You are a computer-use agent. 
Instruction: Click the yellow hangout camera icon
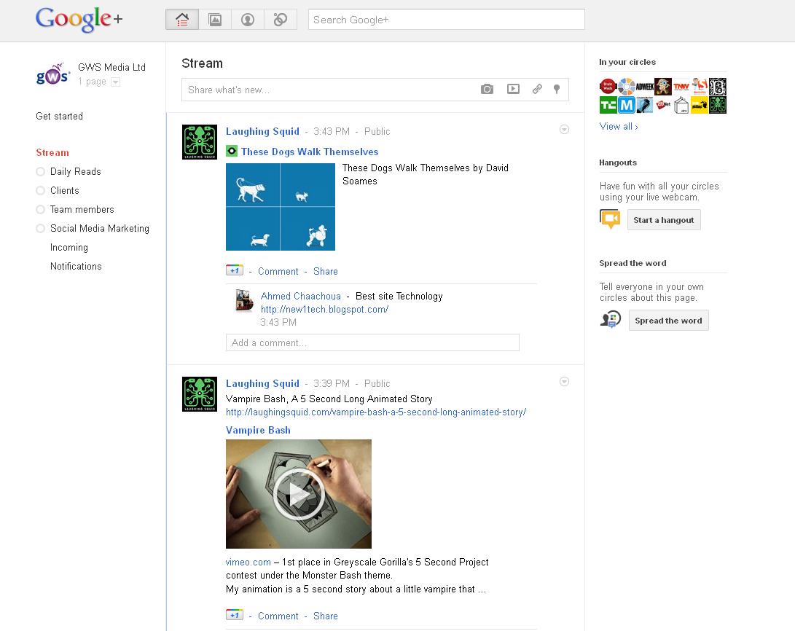[610, 219]
